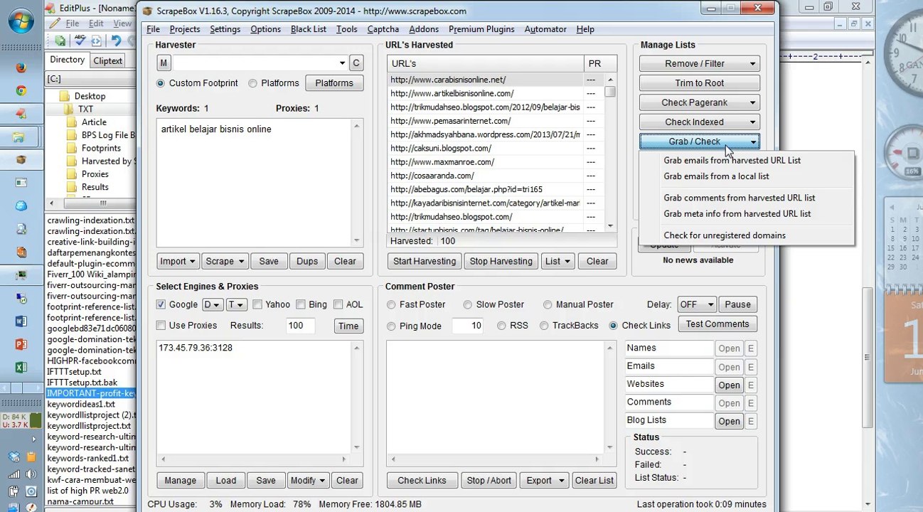This screenshot has height=512, width=923.
Task: Launch Chrome from the taskbar
Action: point(21,91)
